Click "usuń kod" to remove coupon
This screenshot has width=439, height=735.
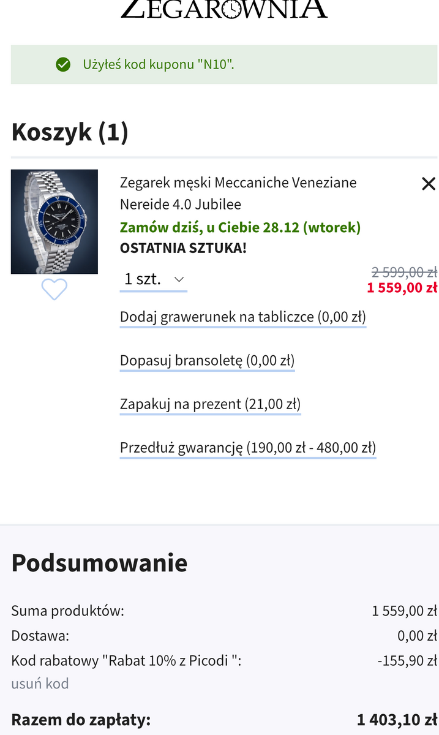[40, 684]
